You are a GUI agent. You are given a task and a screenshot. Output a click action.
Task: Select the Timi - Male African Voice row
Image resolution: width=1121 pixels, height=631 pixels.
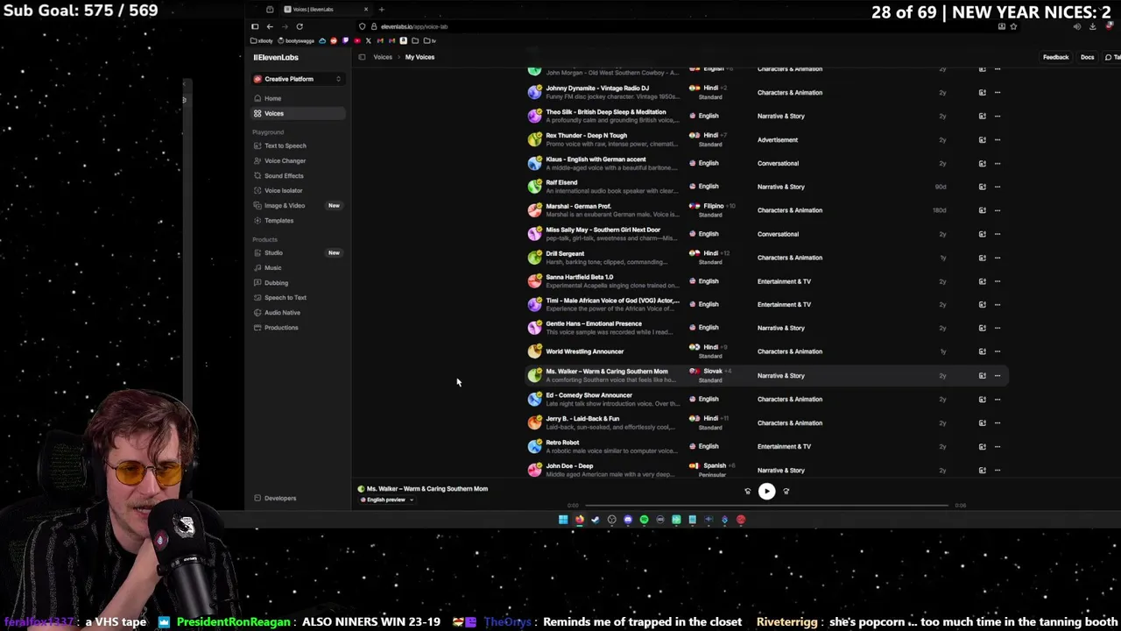pos(766,304)
